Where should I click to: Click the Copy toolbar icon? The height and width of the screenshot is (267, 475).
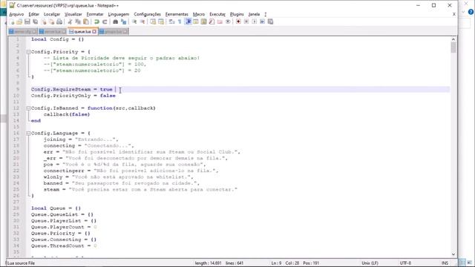point(78,22)
